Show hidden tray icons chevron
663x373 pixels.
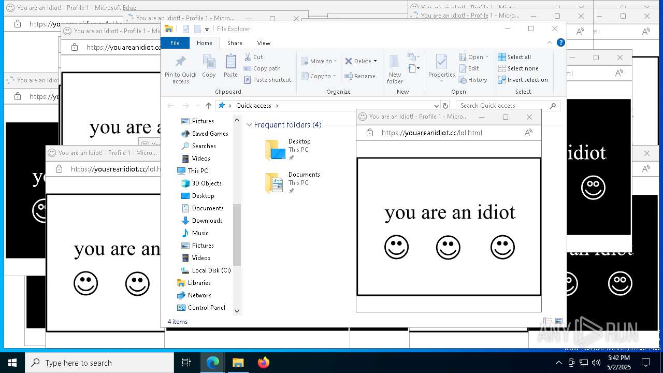point(558,363)
